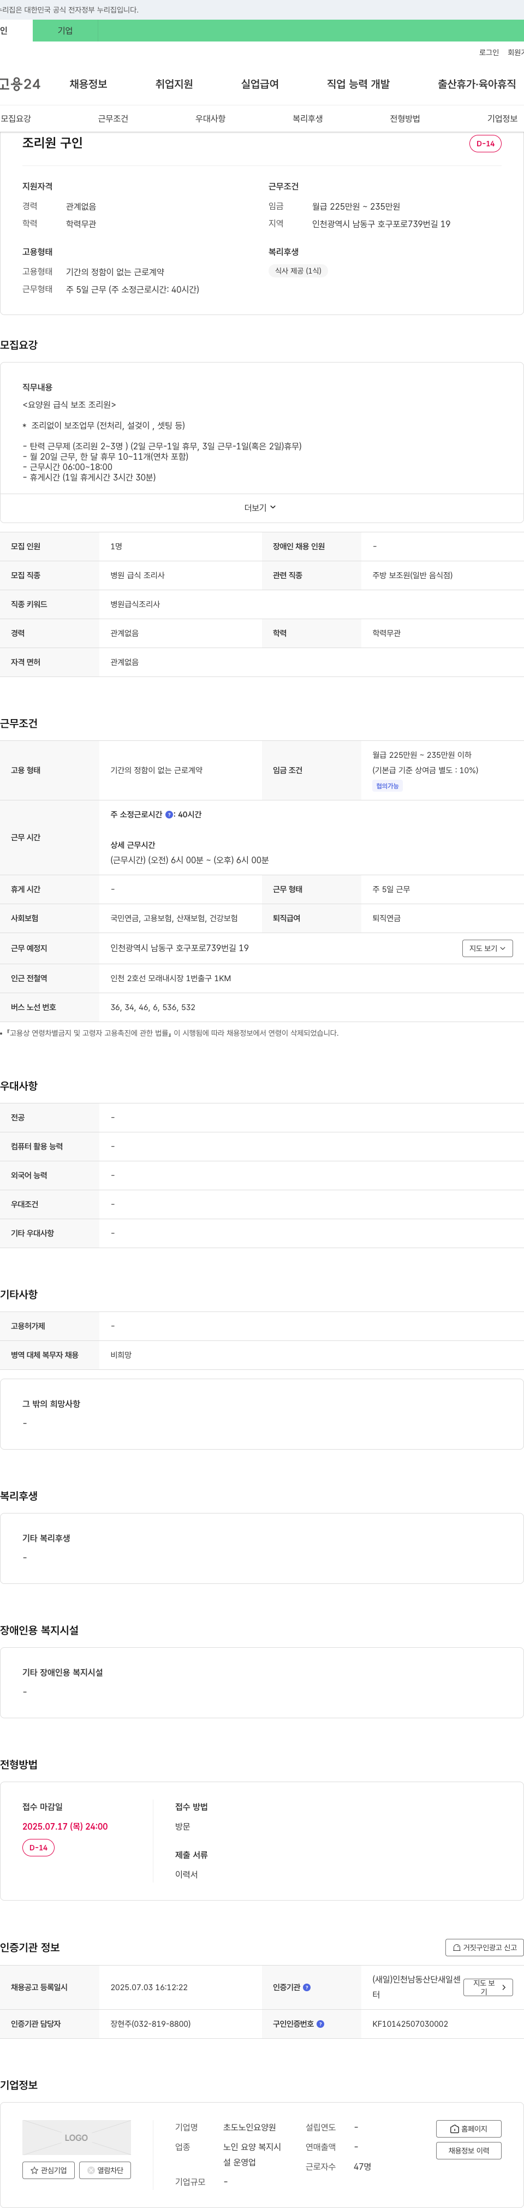Screen dimensions: 524x2208
Task: Click the 이력서 required document text
Action: click(187, 1874)
